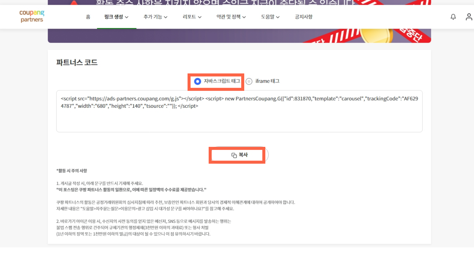Image resolution: width=474 pixels, height=257 pixels.
Task: Expand the 링크 생성 menu
Action: click(x=116, y=17)
